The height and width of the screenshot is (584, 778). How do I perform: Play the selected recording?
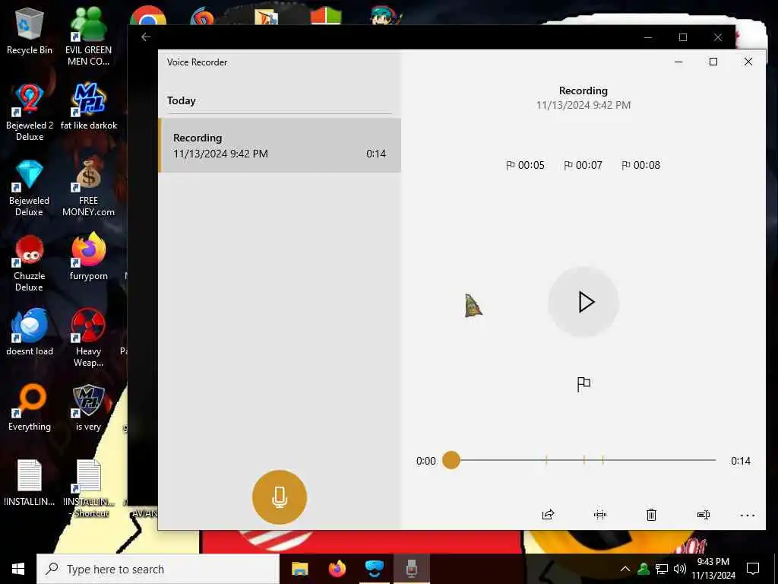tap(583, 302)
